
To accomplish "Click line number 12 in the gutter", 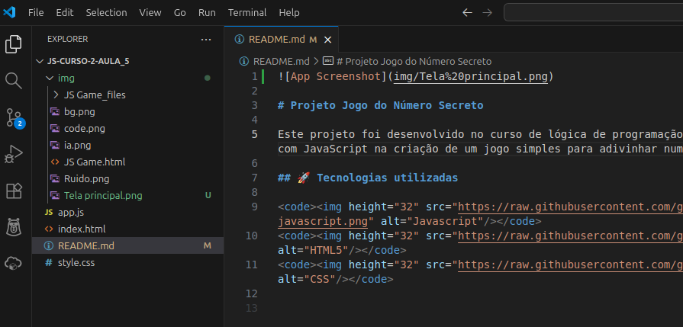I will 251,293.
